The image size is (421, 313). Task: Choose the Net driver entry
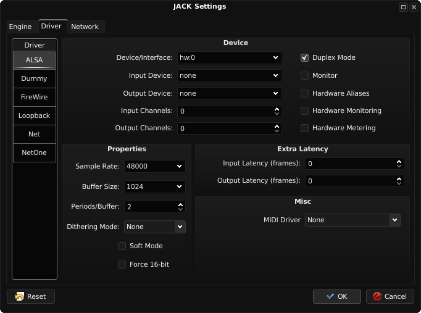[x=35, y=134]
